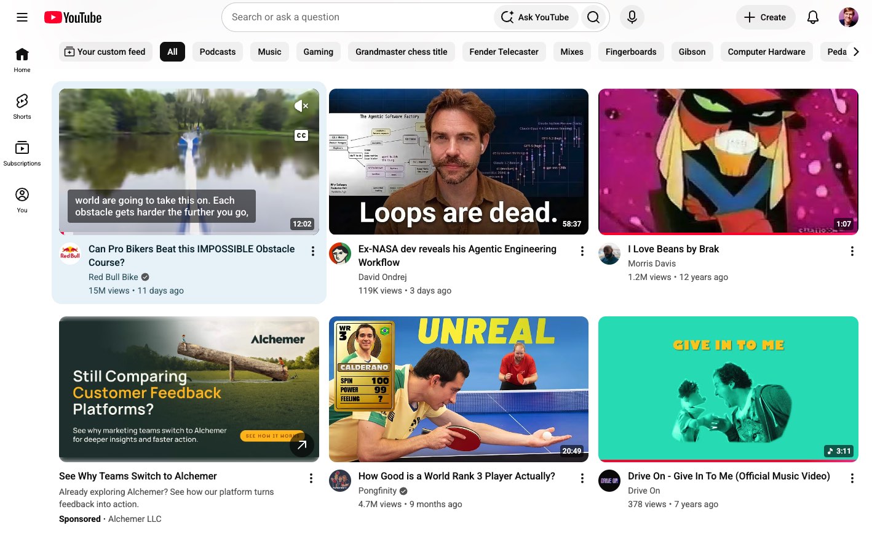Select the Fingerboards filter chip

[631, 52]
